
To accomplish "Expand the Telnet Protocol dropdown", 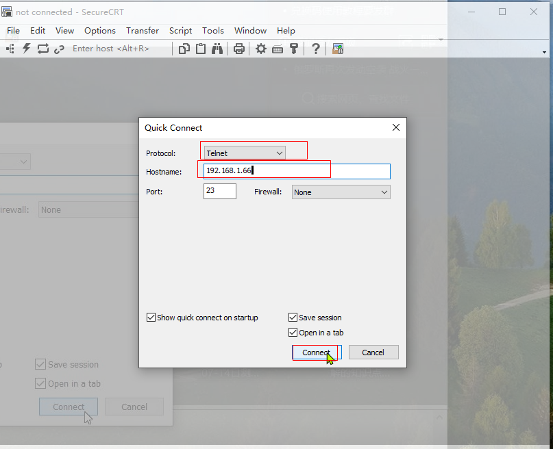I will (x=245, y=153).
